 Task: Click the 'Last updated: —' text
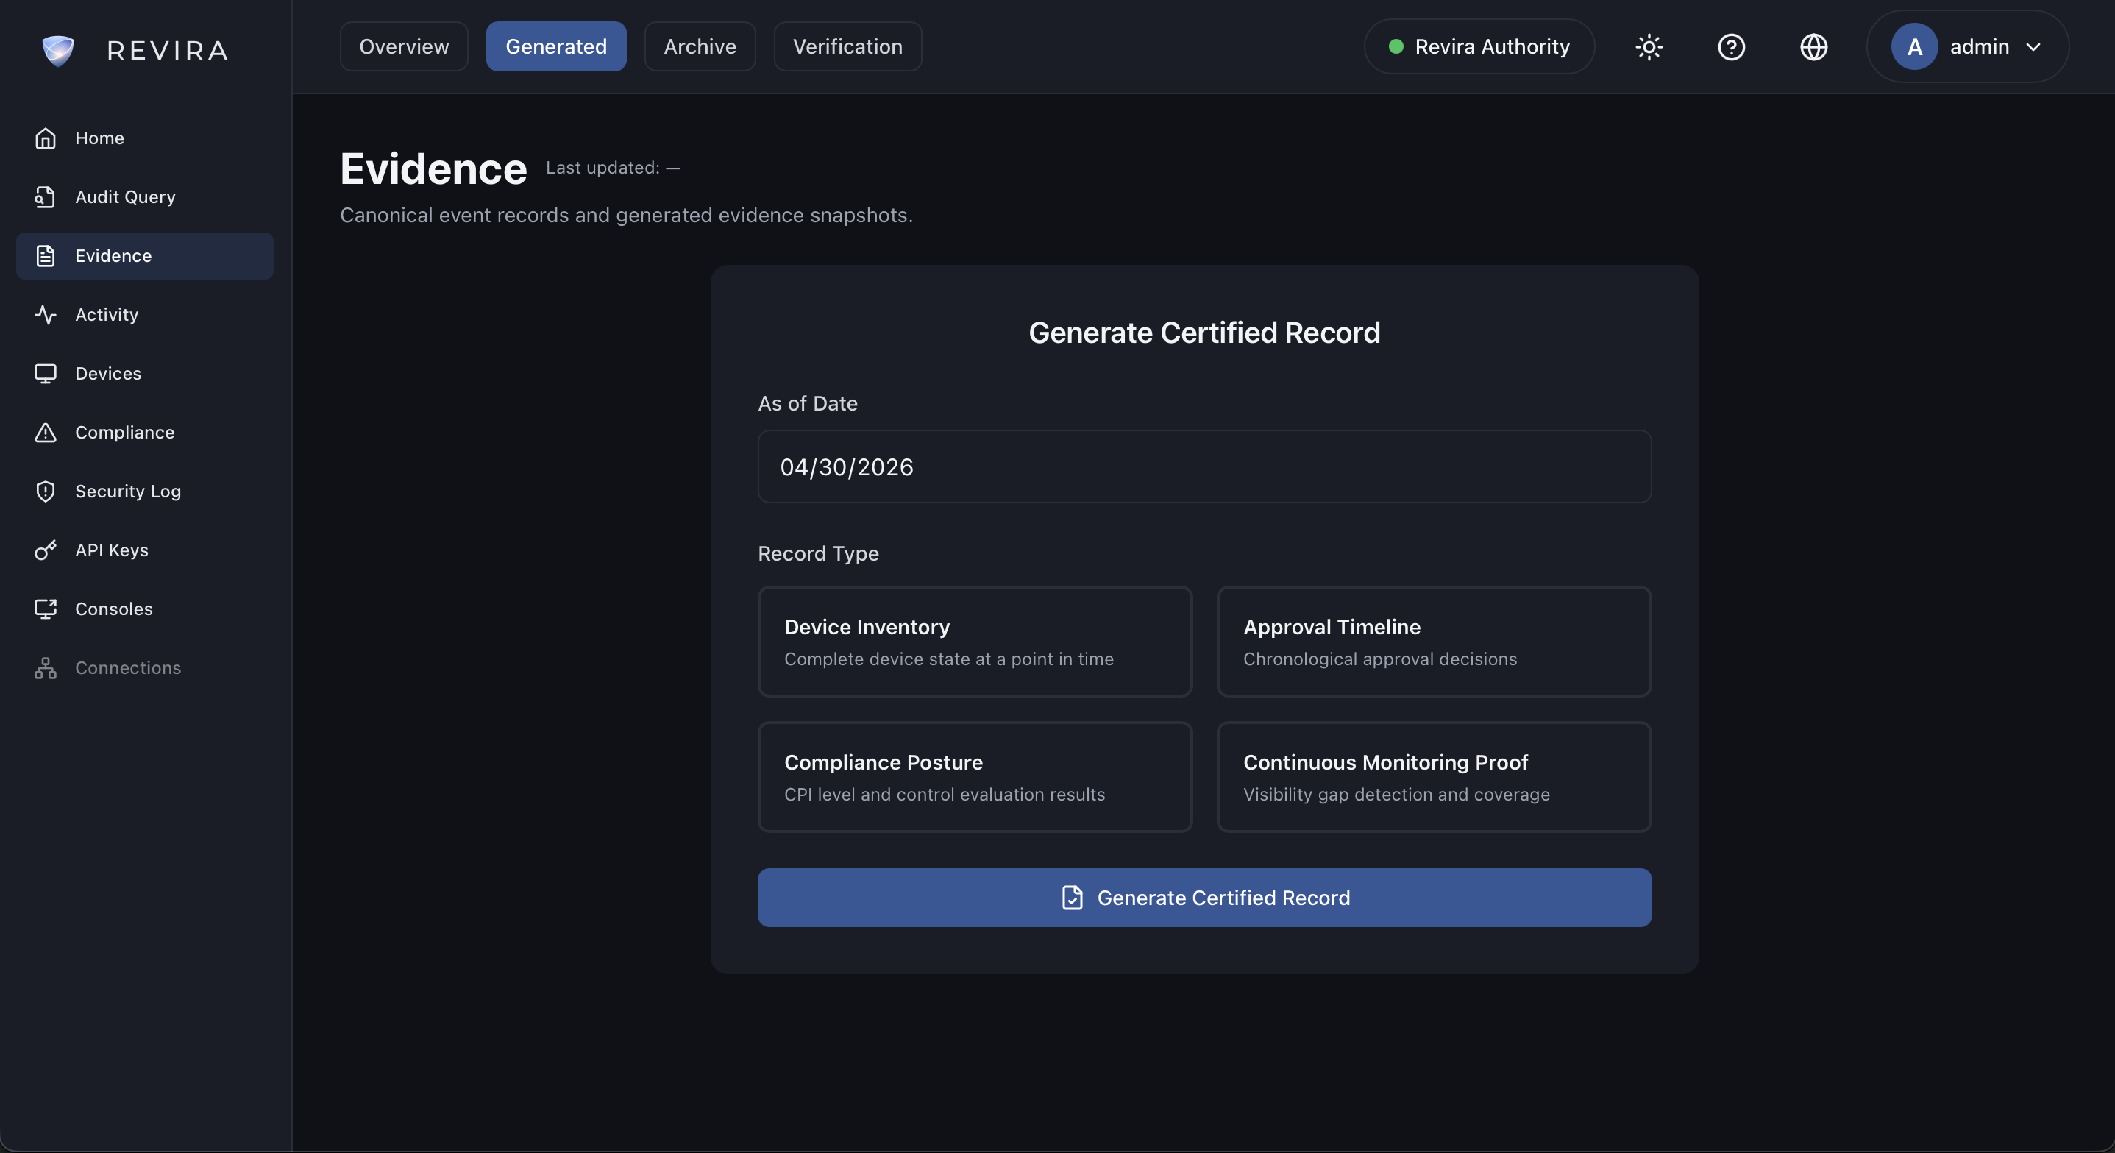pyautogui.click(x=613, y=168)
